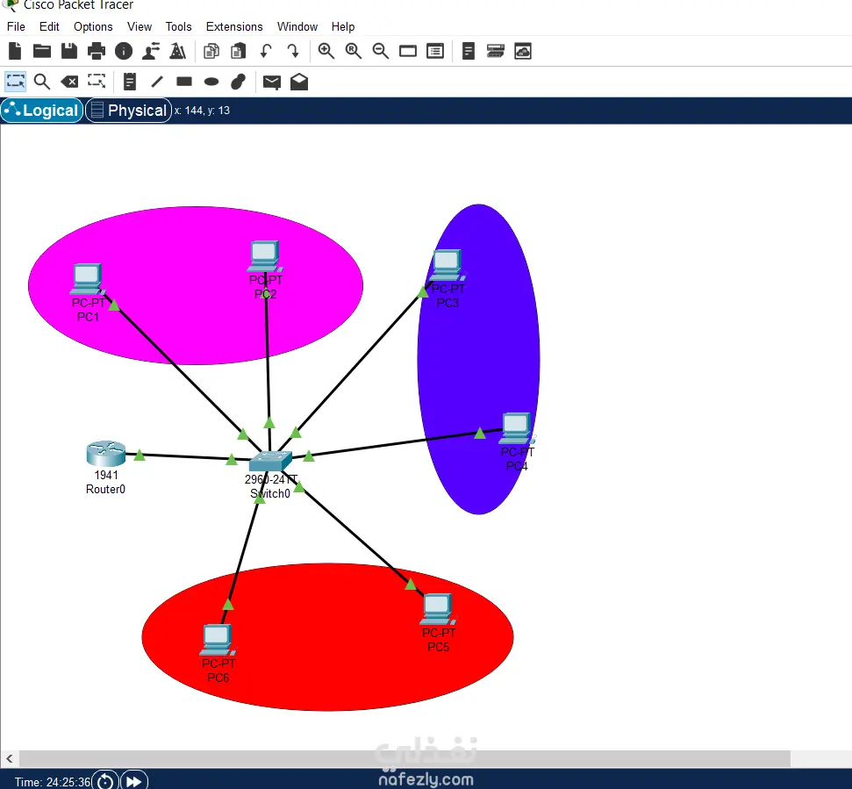Open the View Viewport rectangle icon
852x789 pixels.
(407, 51)
